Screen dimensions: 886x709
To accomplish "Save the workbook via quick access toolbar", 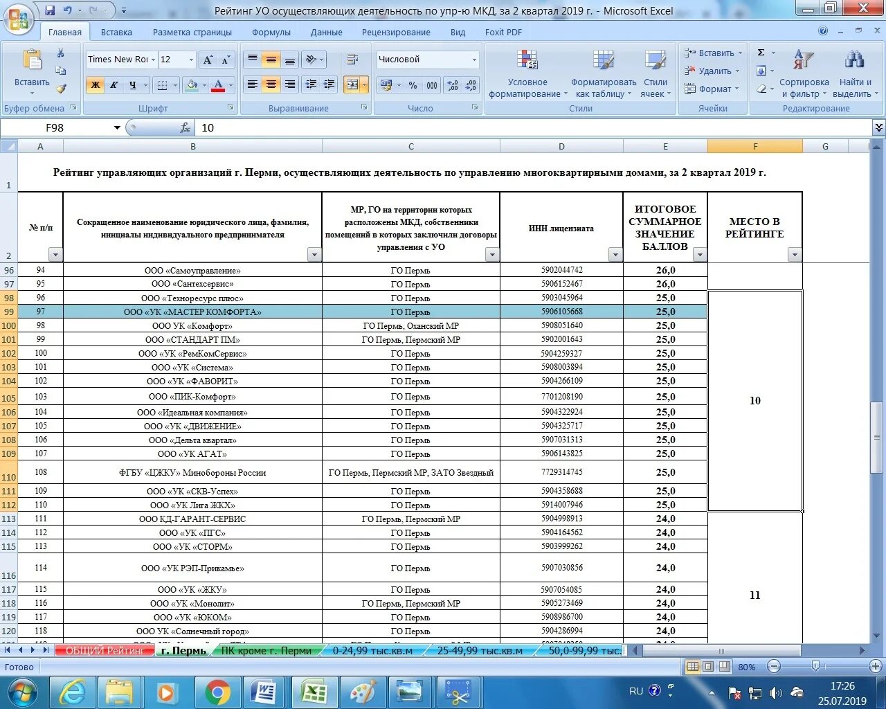I will coord(50,10).
